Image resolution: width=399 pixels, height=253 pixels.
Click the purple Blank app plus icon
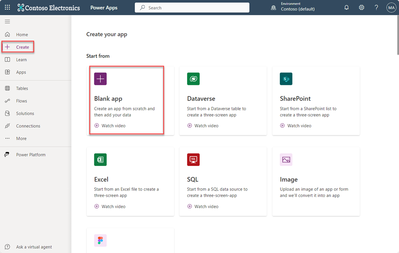tap(100, 79)
